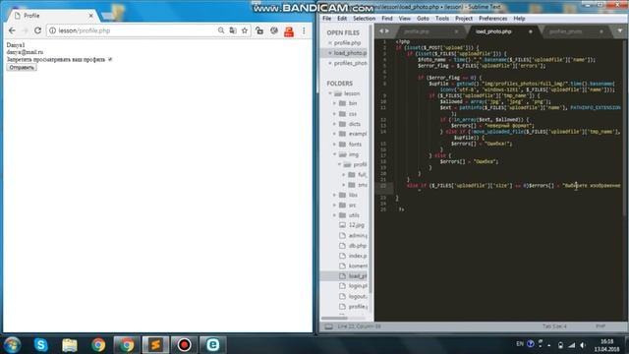Viewport: 629px width, 354px height.
Task: Click the lock extension icon beside the star
Action: [259, 30]
